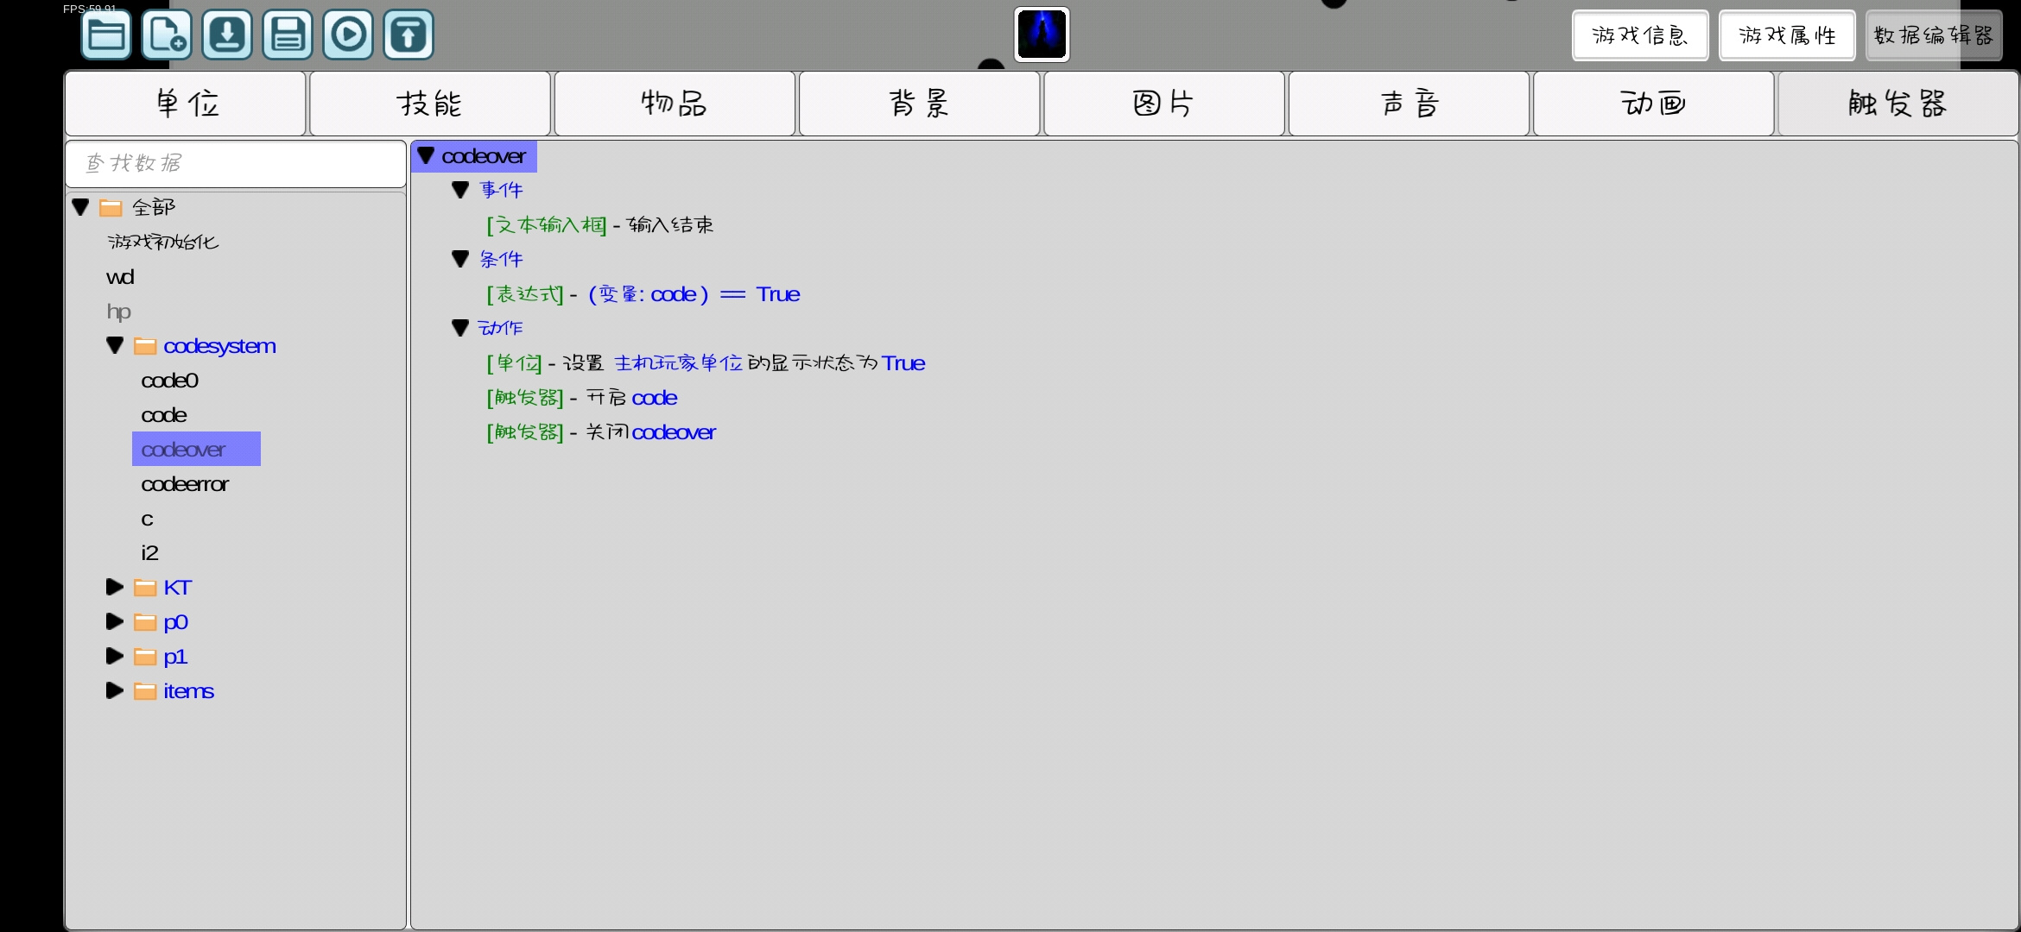Screen dimensions: 2021x932
Task: Focus the 查找数据 search field
Action: click(236, 163)
